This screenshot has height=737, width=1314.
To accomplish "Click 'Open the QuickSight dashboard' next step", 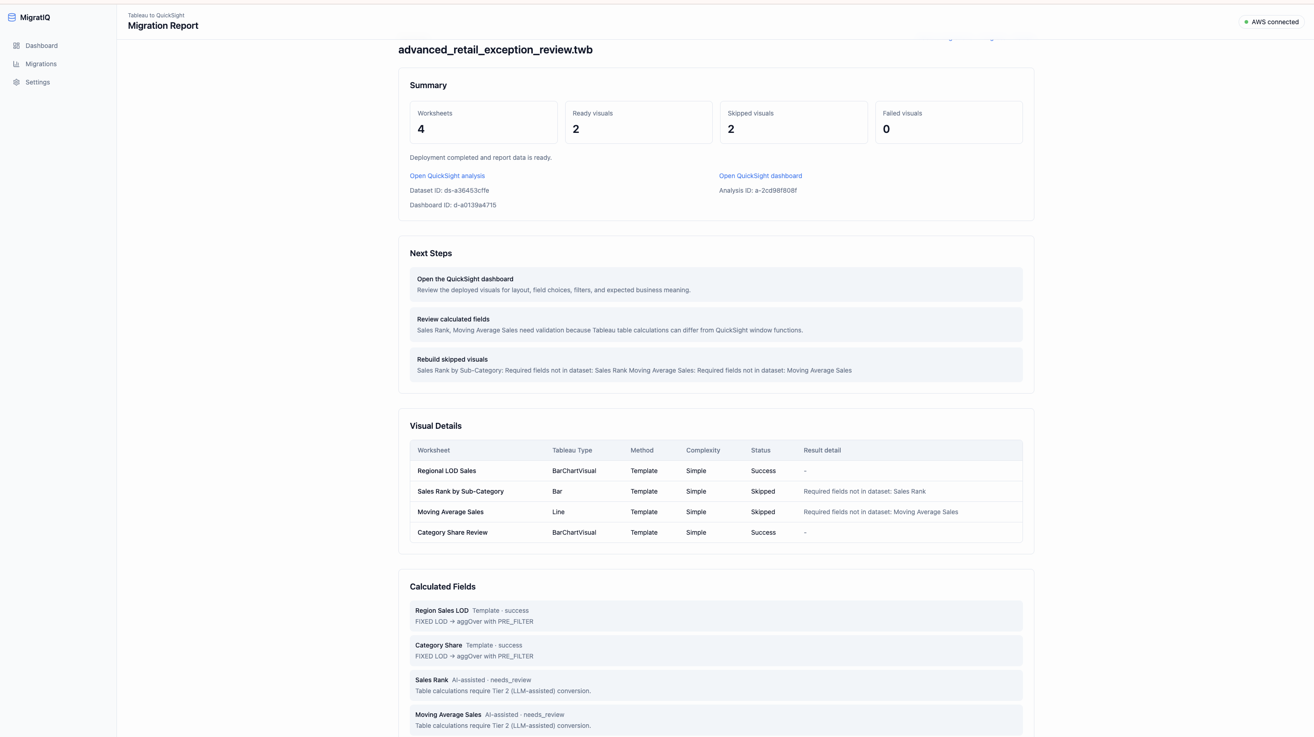I will tap(716, 284).
